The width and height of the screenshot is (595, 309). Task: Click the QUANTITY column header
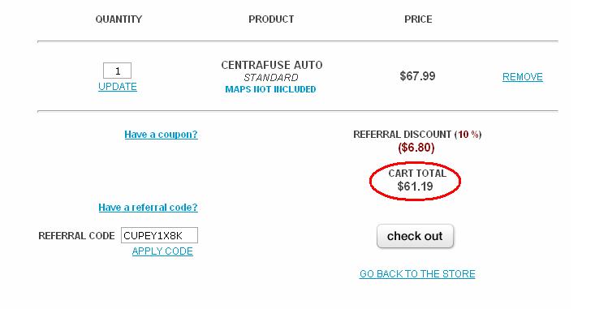119,19
